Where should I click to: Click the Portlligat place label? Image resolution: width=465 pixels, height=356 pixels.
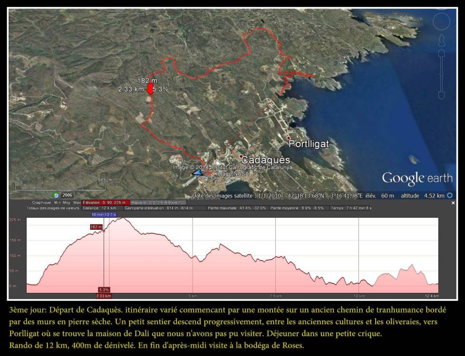(309, 144)
